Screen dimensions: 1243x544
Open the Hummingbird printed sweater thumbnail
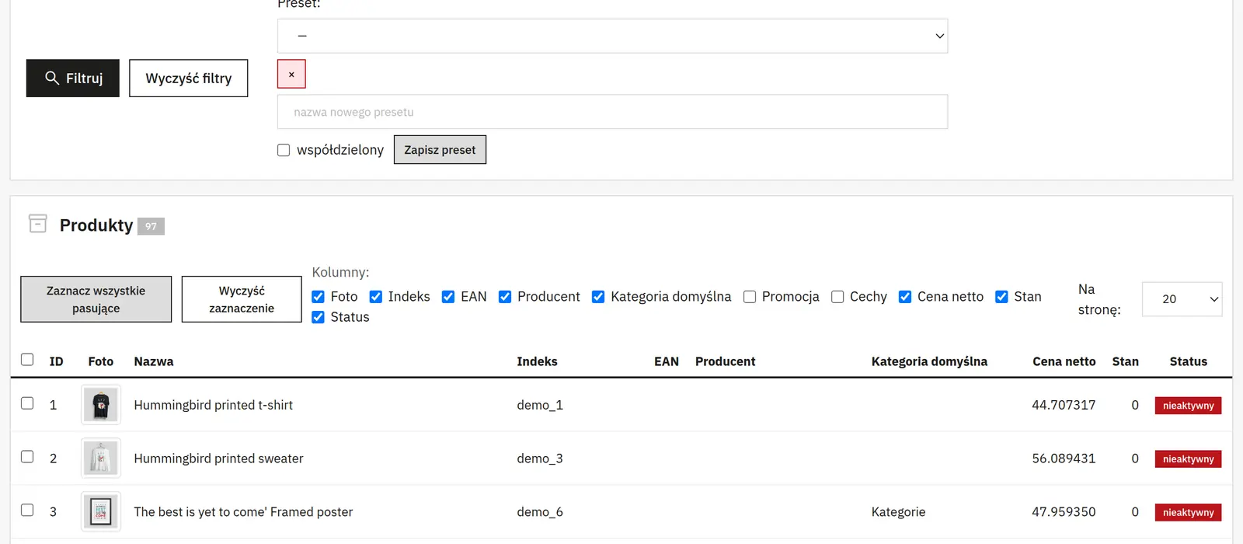click(101, 459)
